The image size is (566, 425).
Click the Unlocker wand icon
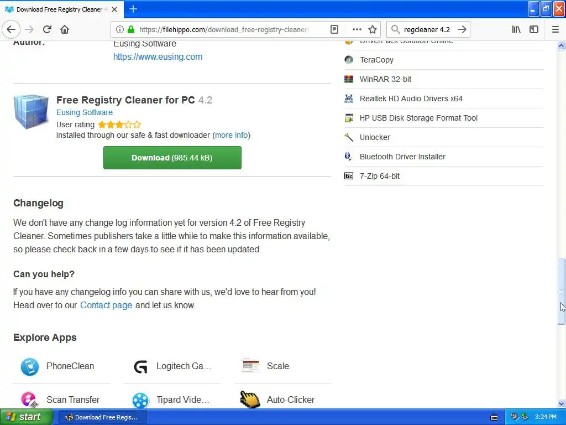click(349, 137)
